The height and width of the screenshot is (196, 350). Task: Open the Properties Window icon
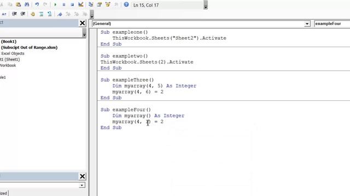[x=100, y=5]
